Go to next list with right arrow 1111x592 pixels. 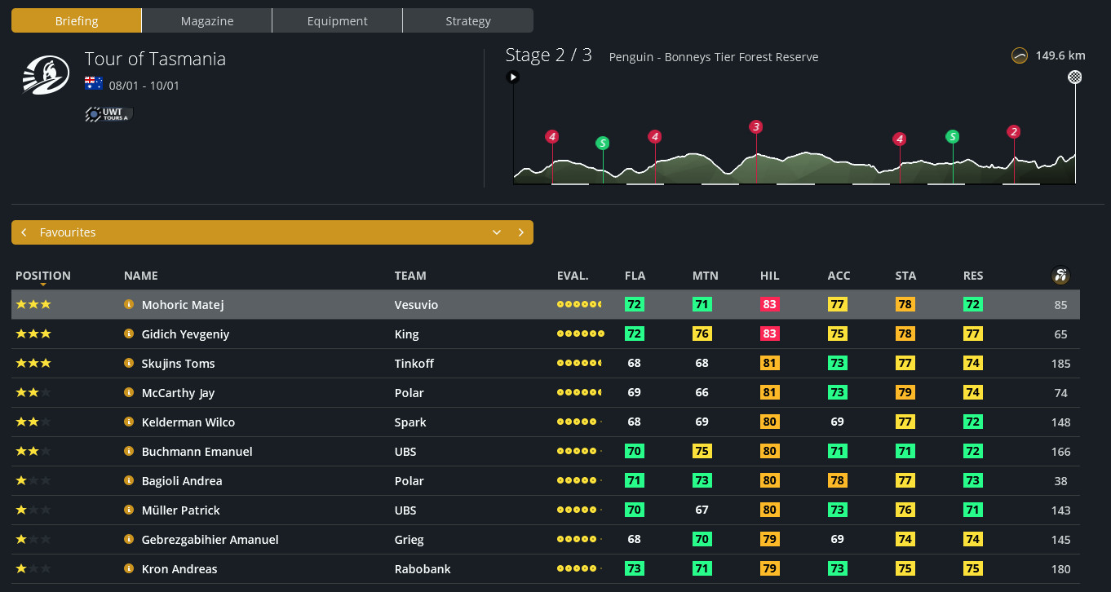click(521, 232)
